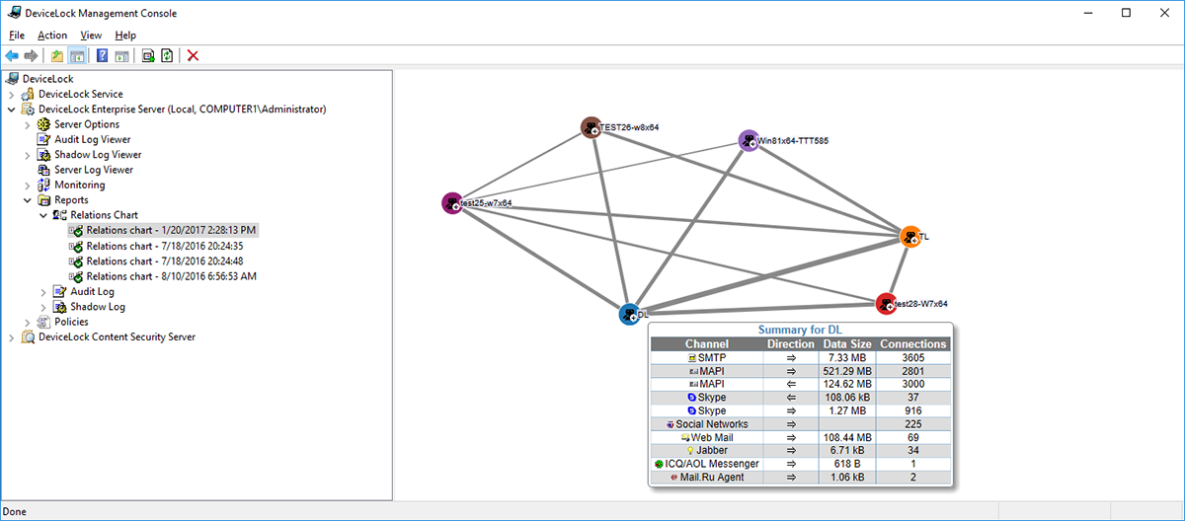Toggle the Show/Hide Console Tree icon
The width and height of the screenshot is (1185, 521).
point(77,55)
